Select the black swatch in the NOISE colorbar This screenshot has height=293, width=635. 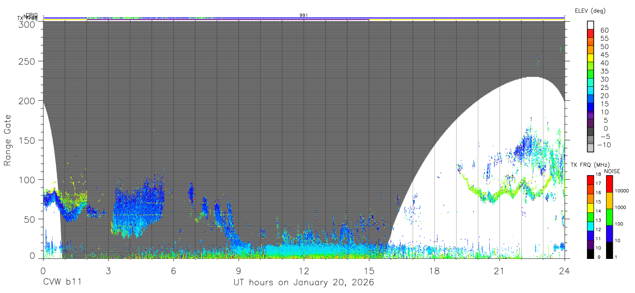point(609,249)
